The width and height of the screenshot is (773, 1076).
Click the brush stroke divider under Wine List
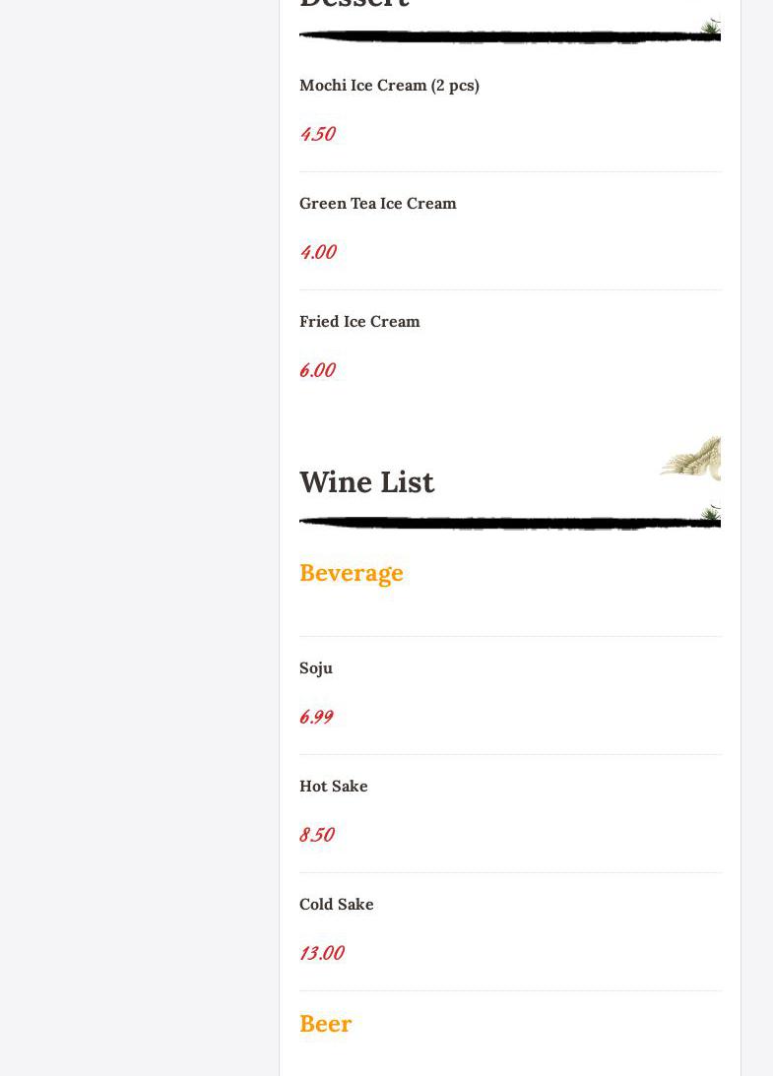(492, 523)
